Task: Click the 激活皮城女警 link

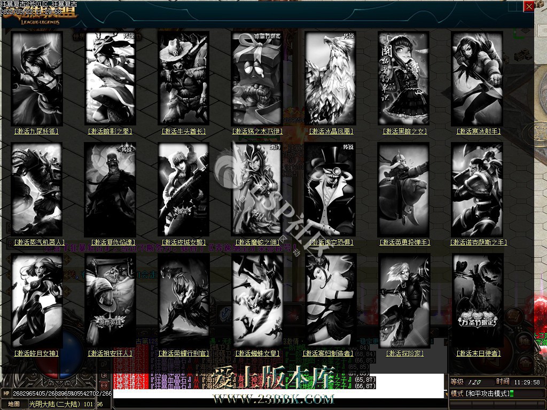Action: pyautogui.click(x=184, y=242)
